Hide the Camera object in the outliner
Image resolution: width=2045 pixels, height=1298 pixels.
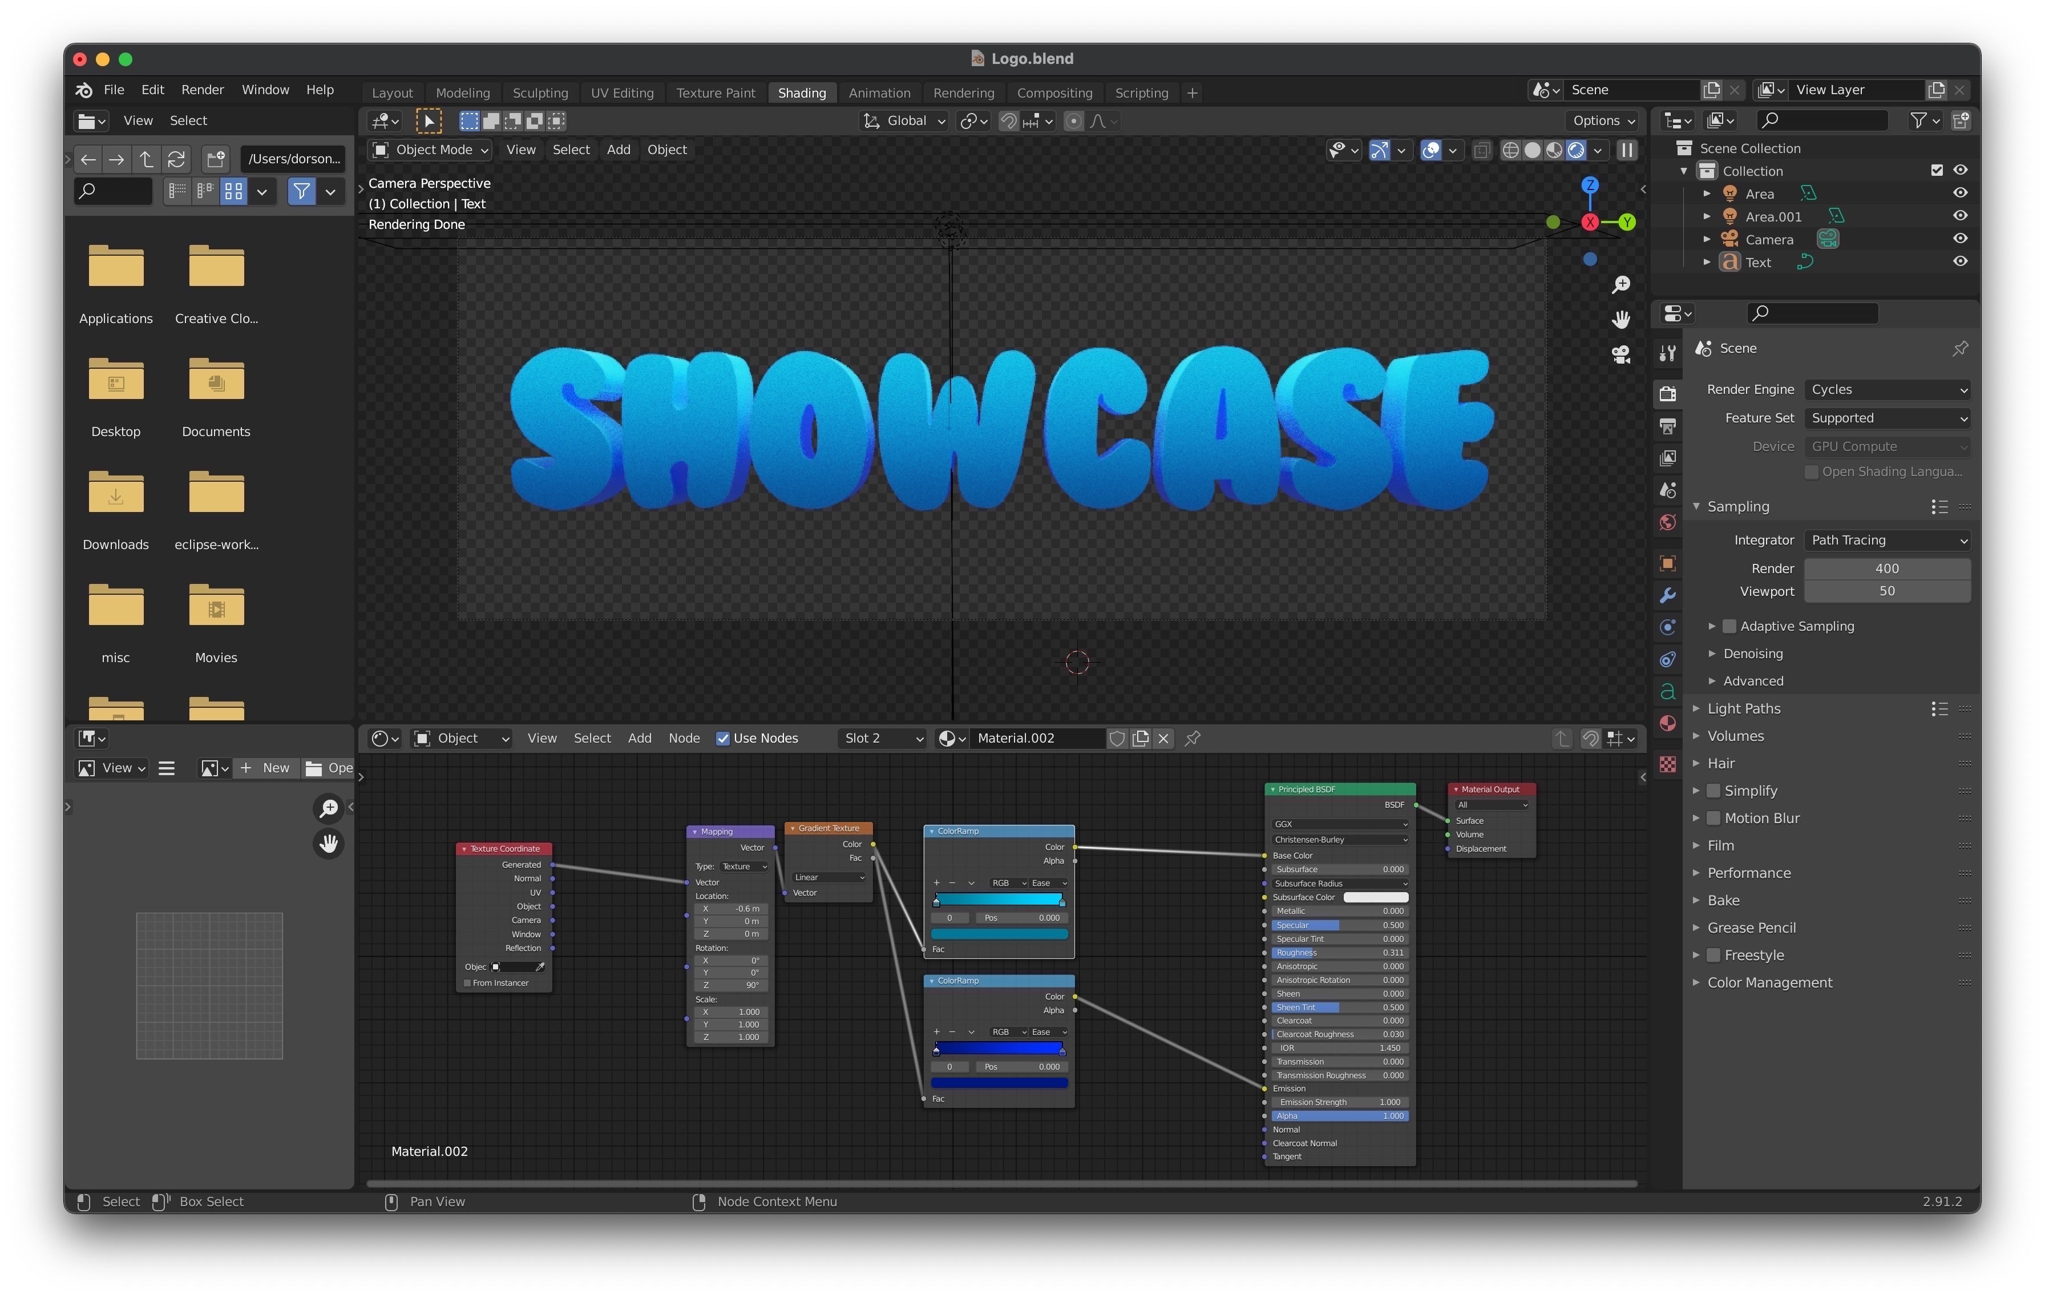[x=1960, y=239]
